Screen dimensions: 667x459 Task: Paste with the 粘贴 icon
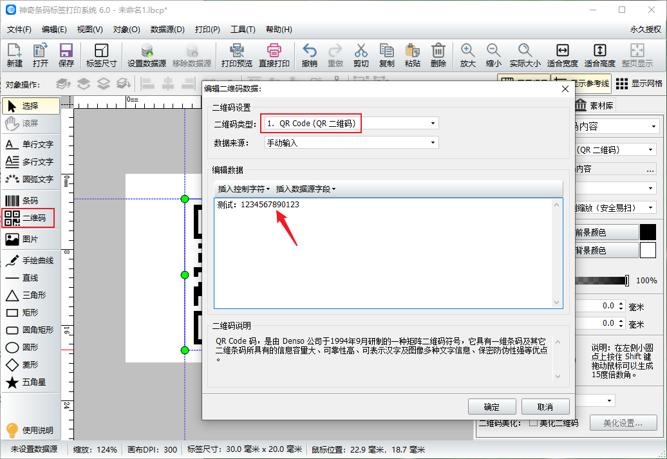click(412, 55)
